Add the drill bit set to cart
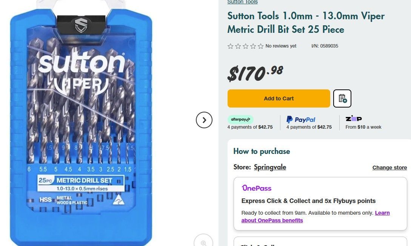Screen dimensions: 411x246 [x=279, y=98]
